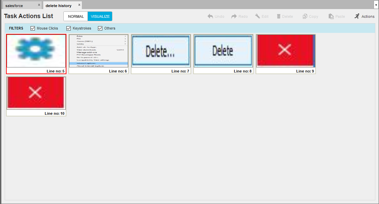Select the Delete thumbnail for Line no: 8
This screenshot has width=379, height=204.
coord(223,51)
